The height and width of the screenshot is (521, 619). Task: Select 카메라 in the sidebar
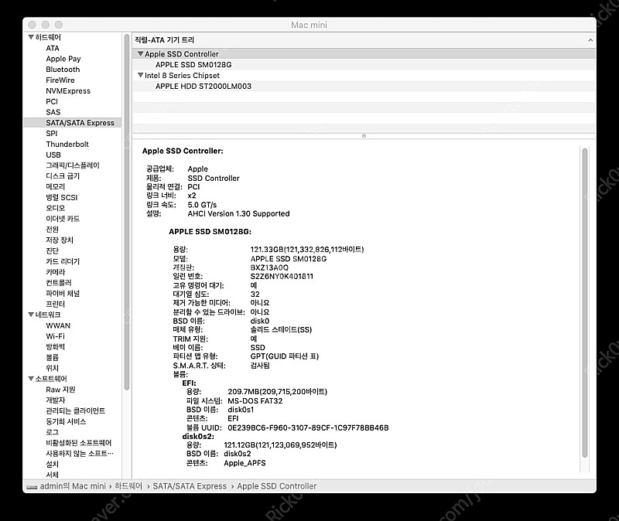[55, 272]
